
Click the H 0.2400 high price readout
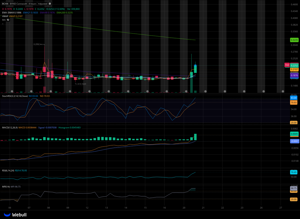(18, 9)
